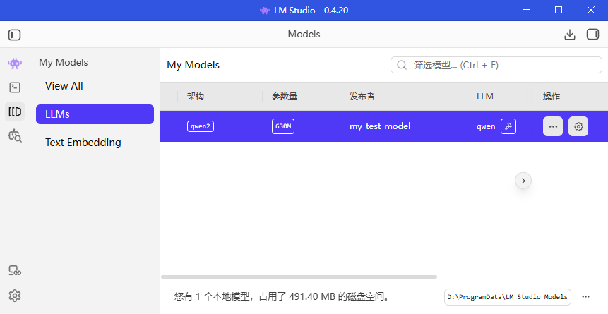
Task: Open the Developer terminal icon
Action: click(x=15, y=87)
